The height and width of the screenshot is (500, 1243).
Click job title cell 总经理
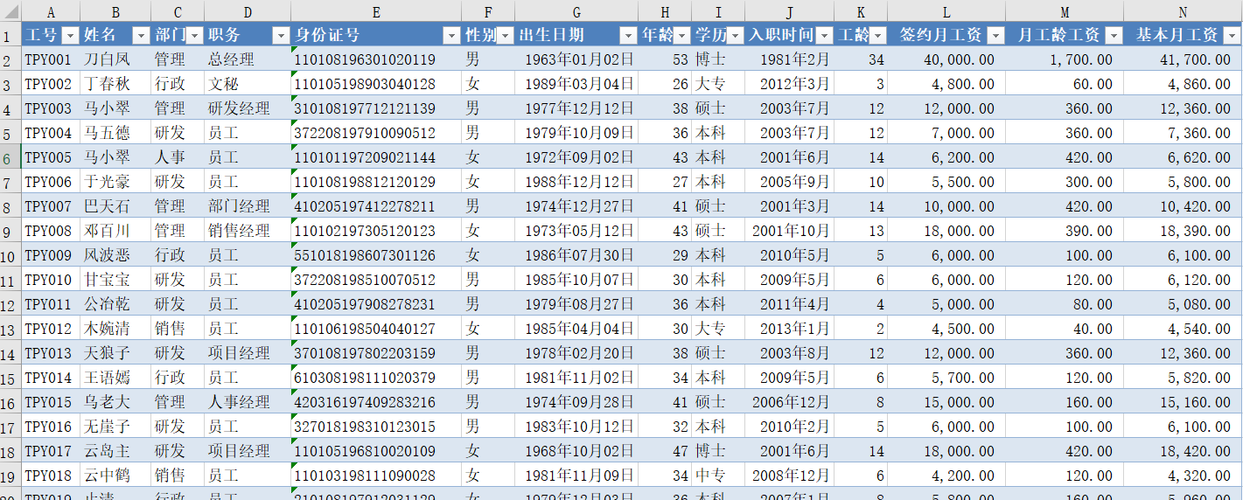coord(248,60)
